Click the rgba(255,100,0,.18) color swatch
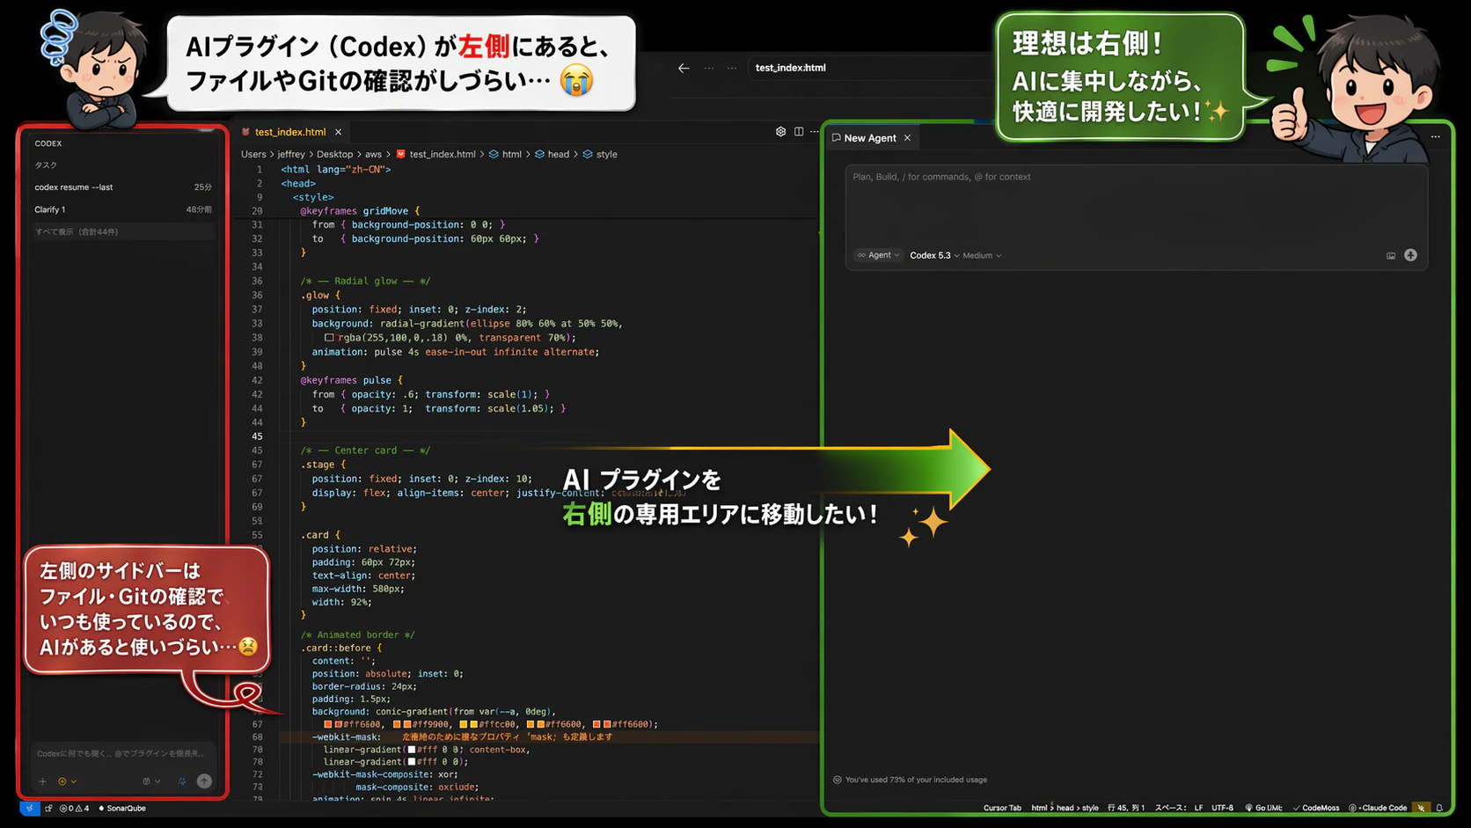The image size is (1471, 828). [x=329, y=338]
